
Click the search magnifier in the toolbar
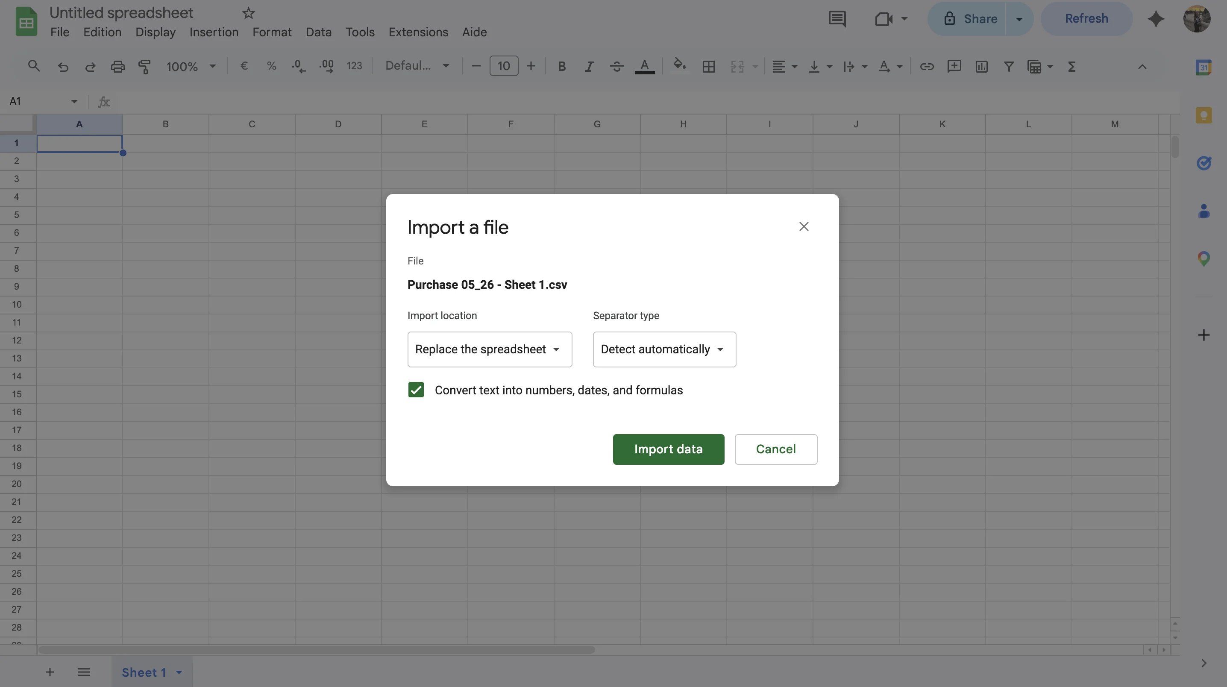[x=34, y=66]
